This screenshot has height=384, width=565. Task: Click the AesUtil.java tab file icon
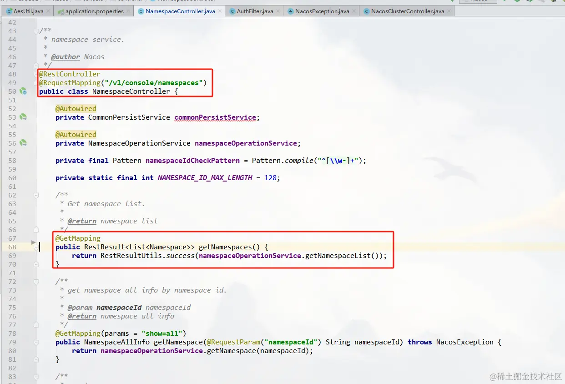click(x=9, y=11)
